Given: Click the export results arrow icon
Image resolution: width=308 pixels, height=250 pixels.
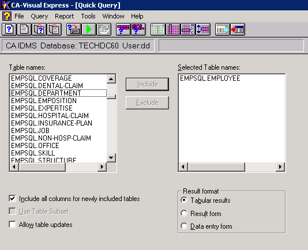Looking at the screenshot, I should click(223, 29).
